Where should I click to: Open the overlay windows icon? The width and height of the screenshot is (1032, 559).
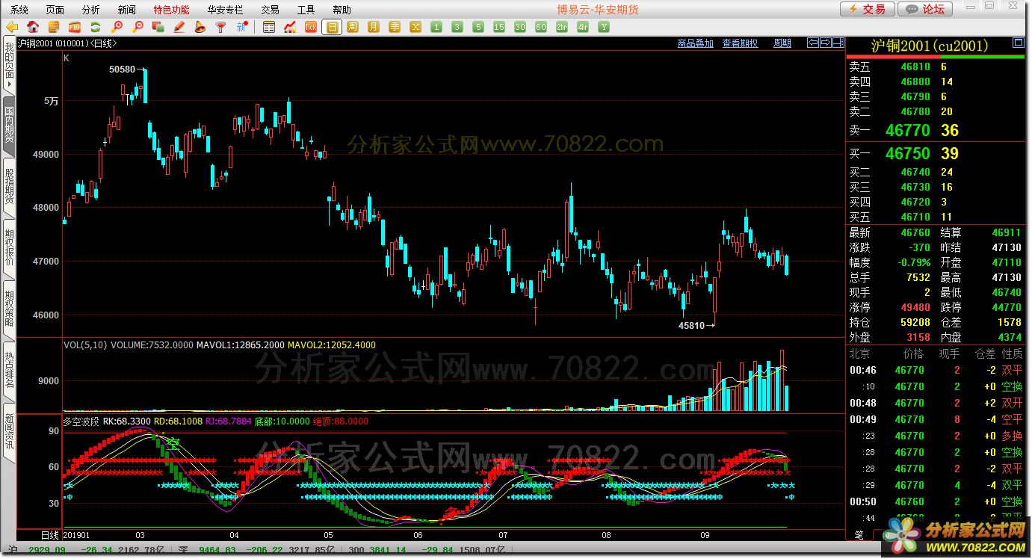[158, 27]
